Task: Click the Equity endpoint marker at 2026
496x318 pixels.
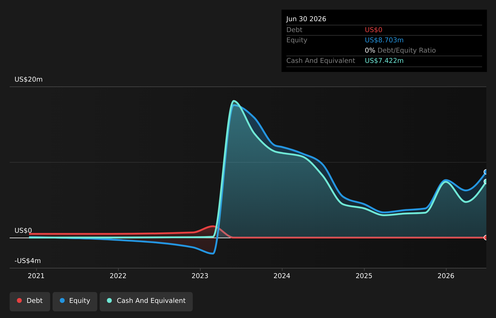Action: (486, 172)
